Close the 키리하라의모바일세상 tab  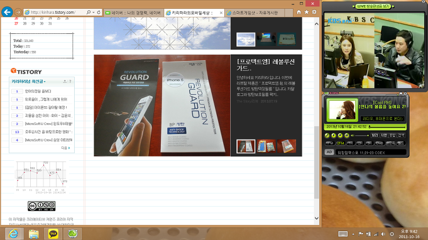(221, 13)
